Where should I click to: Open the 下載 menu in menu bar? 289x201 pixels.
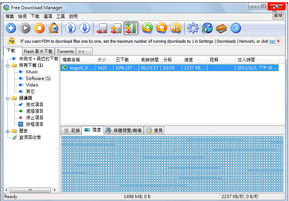pos(35,16)
